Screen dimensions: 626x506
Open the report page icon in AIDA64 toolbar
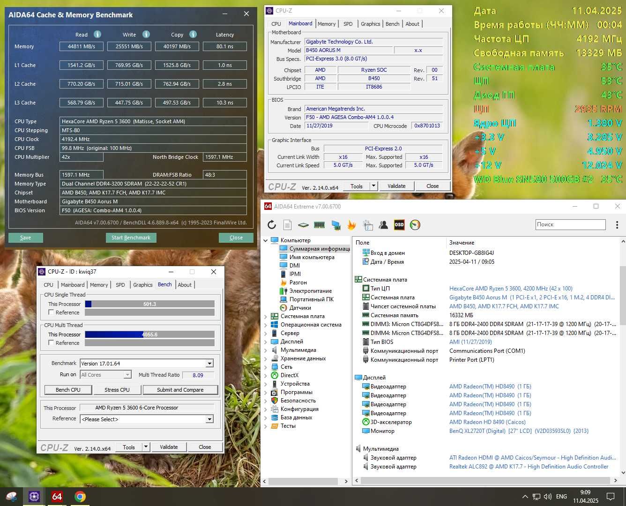pos(287,225)
